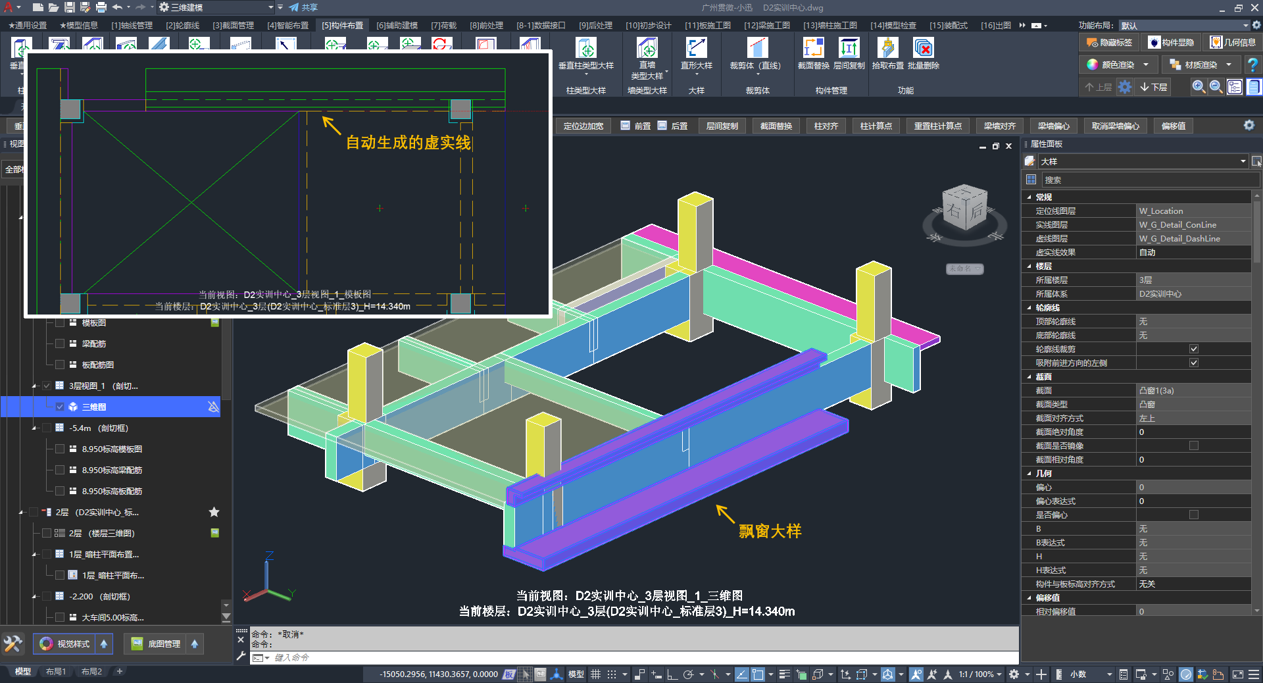Click the view cube in the 3D viewport

964,209
